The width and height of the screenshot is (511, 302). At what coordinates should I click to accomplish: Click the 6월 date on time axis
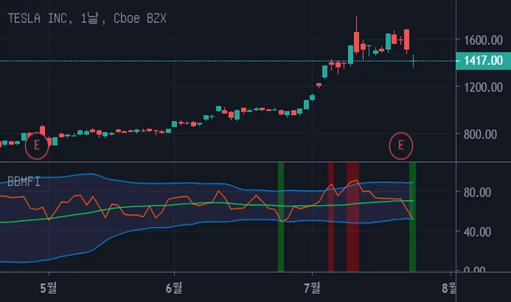(x=174, y=288)
